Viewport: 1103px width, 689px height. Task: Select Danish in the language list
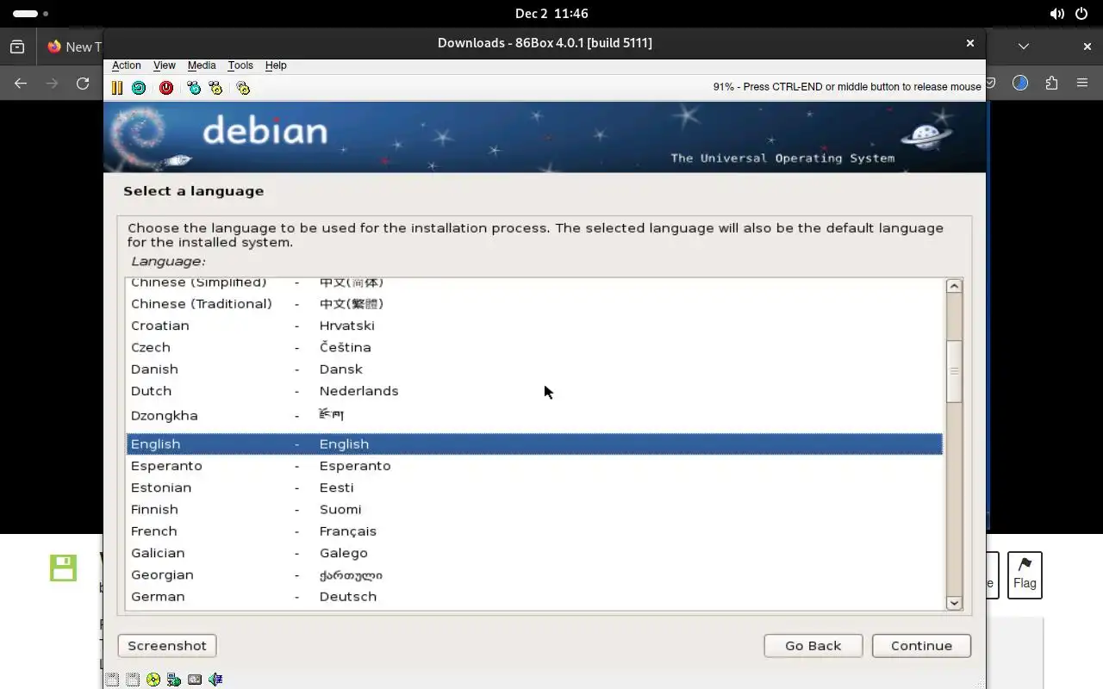click(534, 369)
